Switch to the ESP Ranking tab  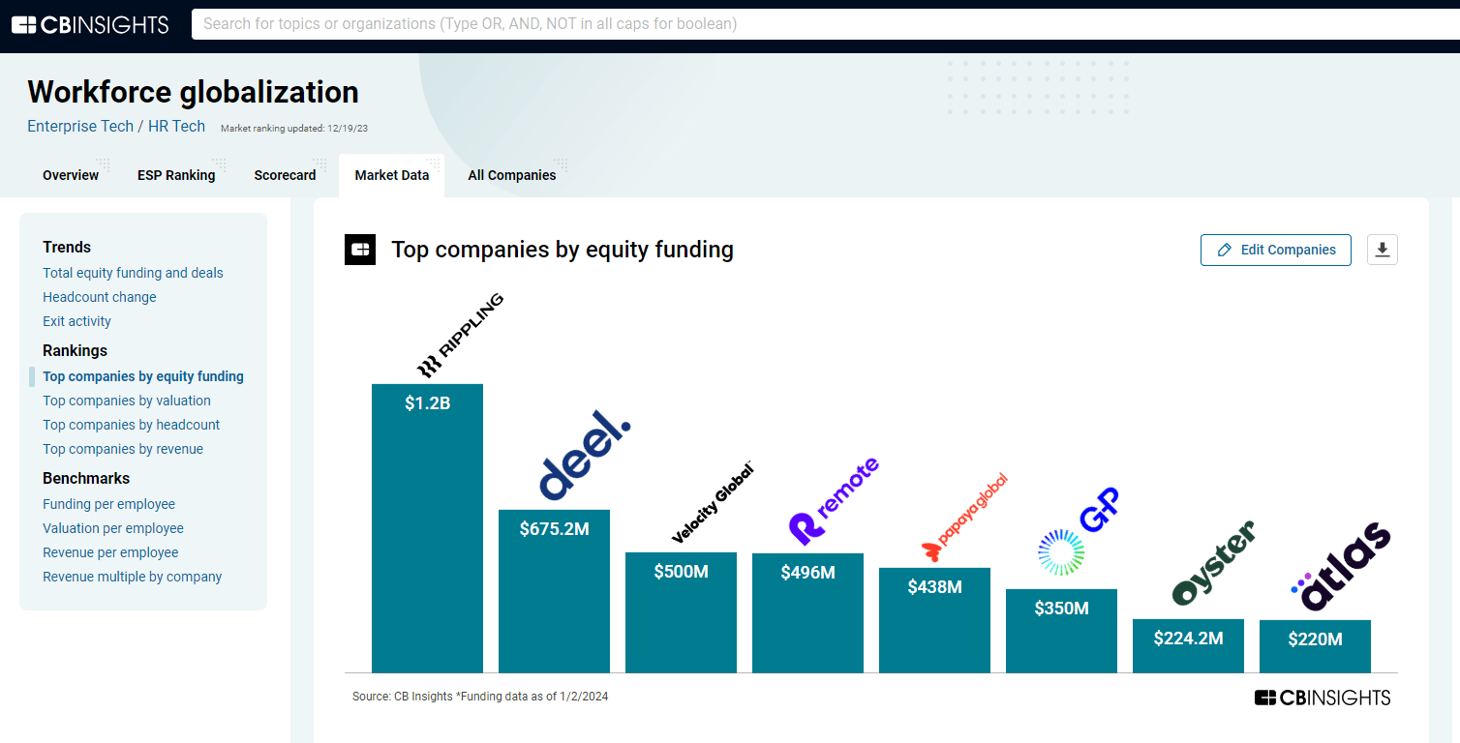pyautogui.click(x=176, y=175)
